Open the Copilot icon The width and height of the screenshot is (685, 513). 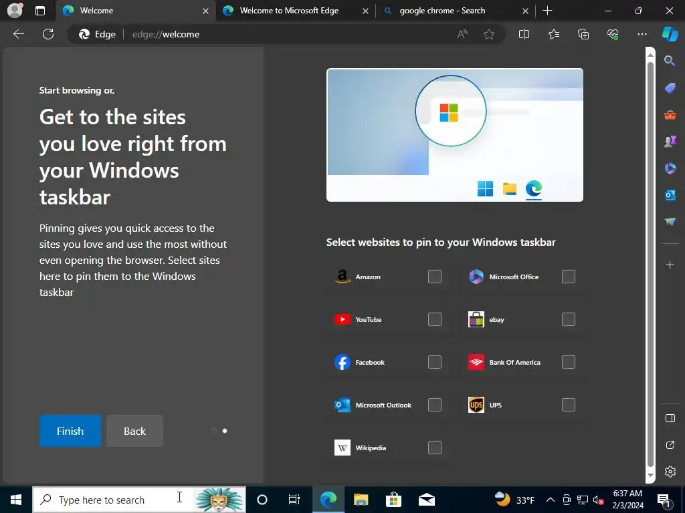(x=670, y=34)
